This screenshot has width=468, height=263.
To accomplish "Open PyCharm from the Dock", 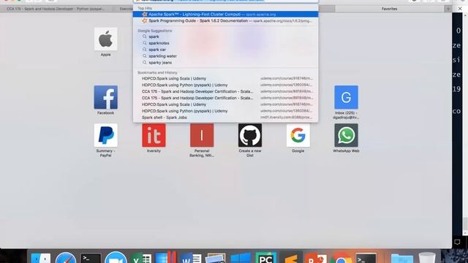I will [x=265, y=258].
